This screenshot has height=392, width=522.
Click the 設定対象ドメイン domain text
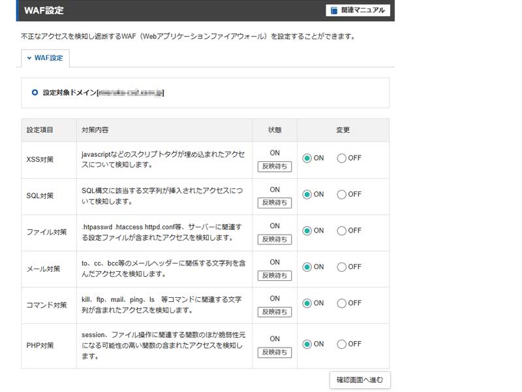click(103, 93)
